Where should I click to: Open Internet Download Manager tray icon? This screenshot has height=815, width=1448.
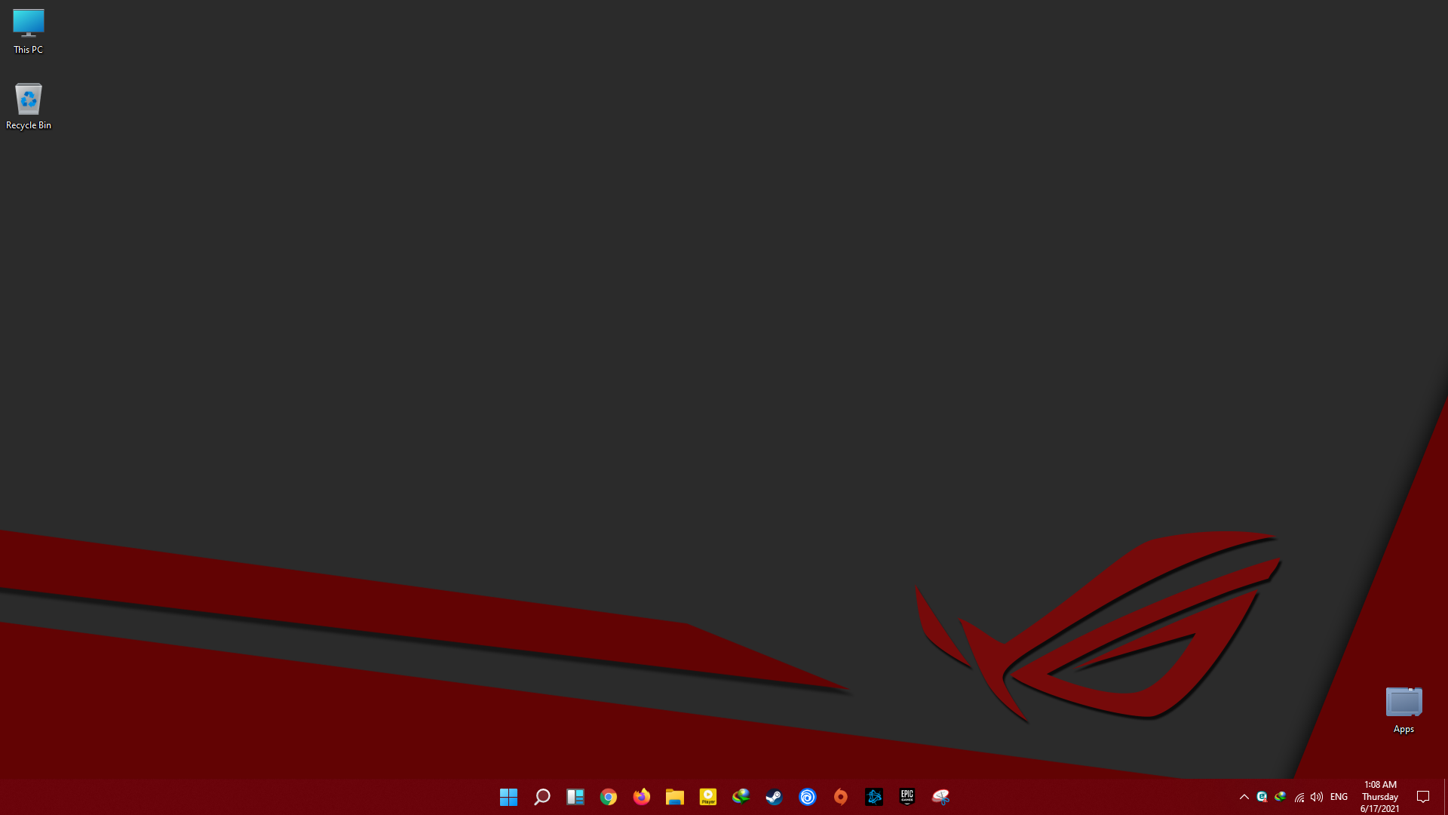pyautogui.click(x=1281, y=797)
